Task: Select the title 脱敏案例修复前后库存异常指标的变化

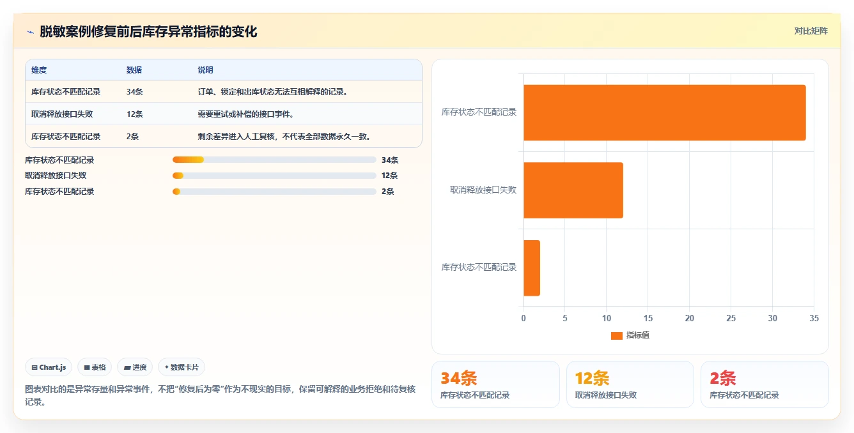Action: pos(148,31)
